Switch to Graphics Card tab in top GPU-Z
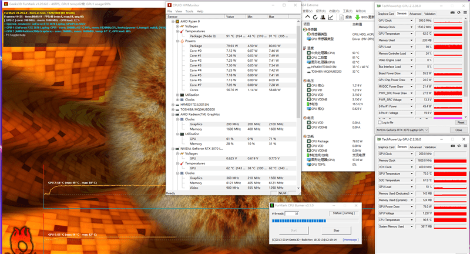 tap(386, 14)
